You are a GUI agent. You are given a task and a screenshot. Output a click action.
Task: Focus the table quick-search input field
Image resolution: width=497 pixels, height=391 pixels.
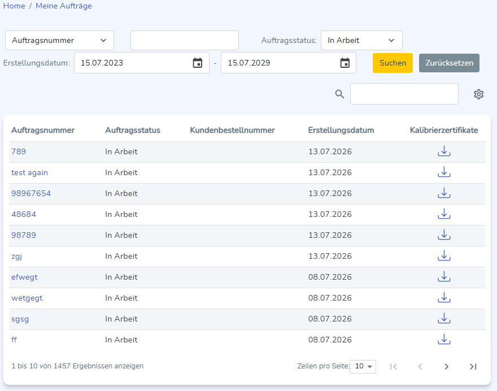click(404, 94)
